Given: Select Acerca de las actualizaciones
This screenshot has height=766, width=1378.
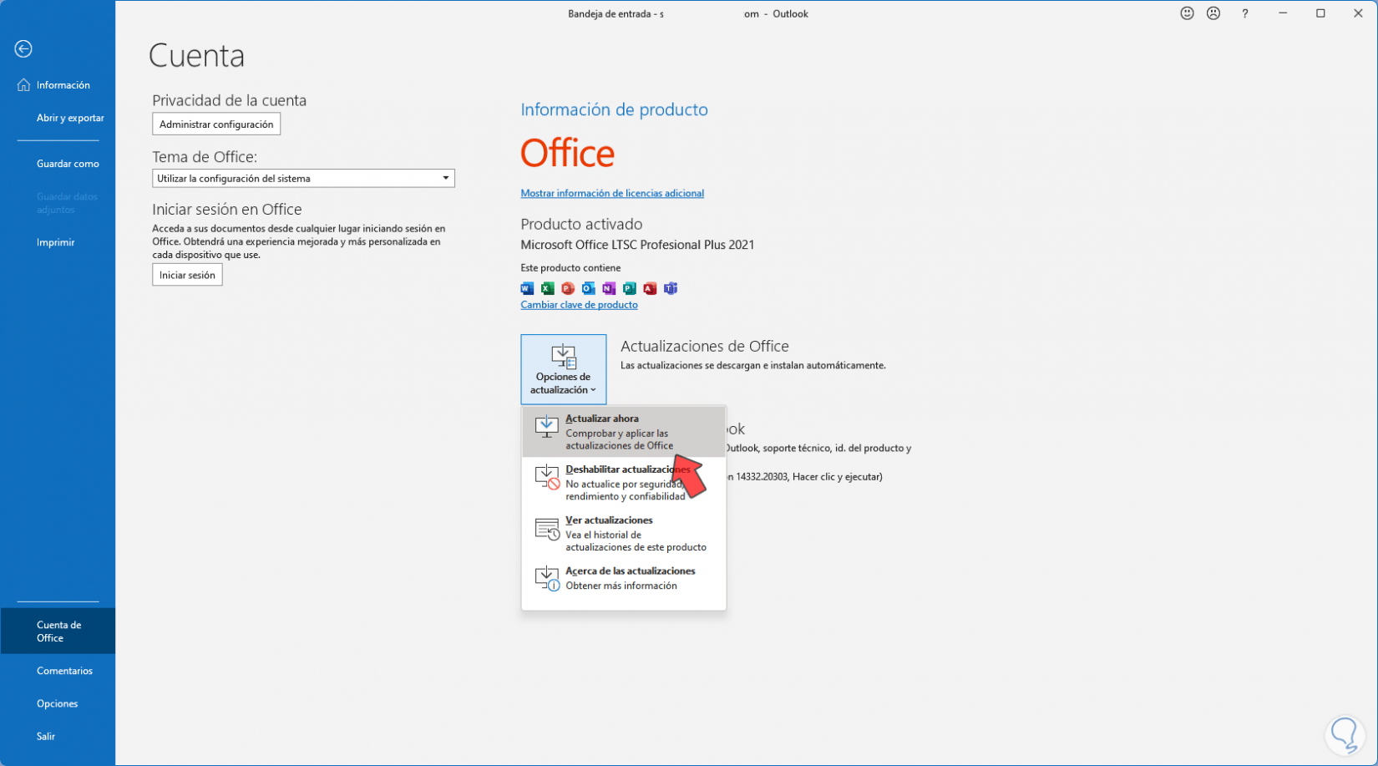Looking at the screenshot, I should tap(624, 578).
